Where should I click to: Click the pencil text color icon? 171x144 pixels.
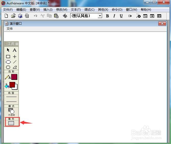point(8,77)
